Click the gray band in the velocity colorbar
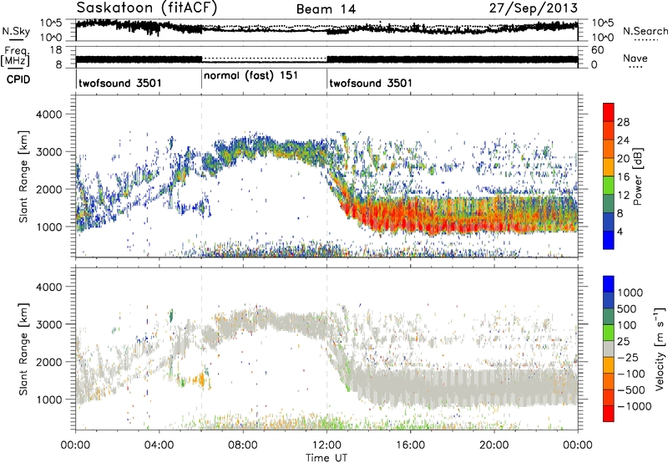This screenshot has width=668, height=463. pyautogui.click(x=609, y=349)
